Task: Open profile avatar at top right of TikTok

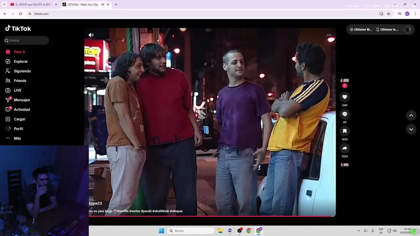Action: coord(408,29)
